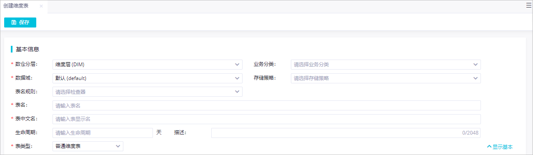Open the 普通维度表 table type dropdown
This screenshot has width=533, height=155.
coord(88,146)
